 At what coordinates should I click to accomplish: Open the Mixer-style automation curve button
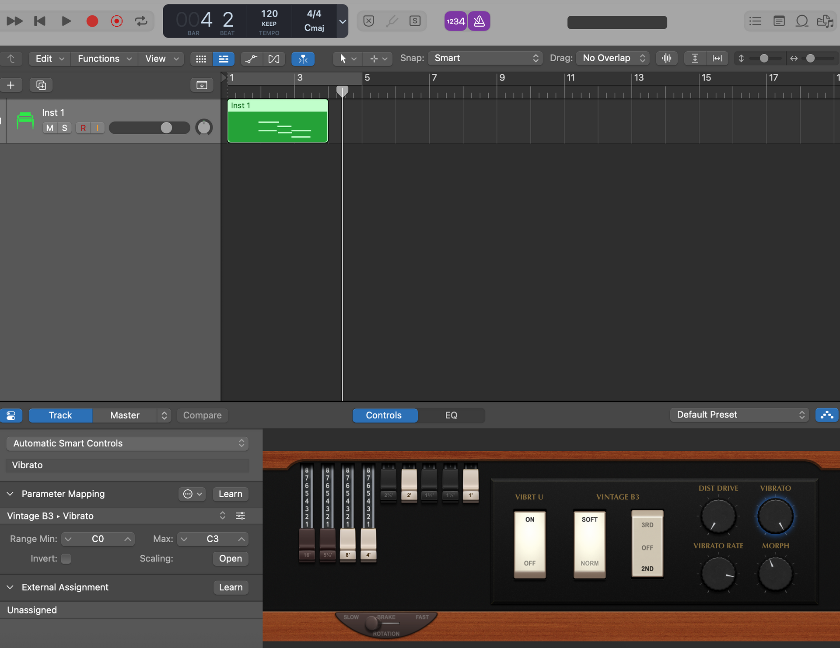[x=251, y=59]
